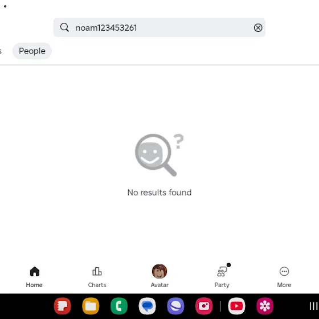Screen dimensions: 319x319
Task: Open the More menu
Action: pos(284,277)
